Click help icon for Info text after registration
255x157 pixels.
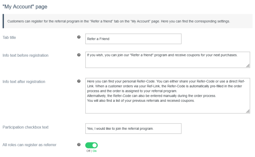pyautogui.click(x=79, y=81)
